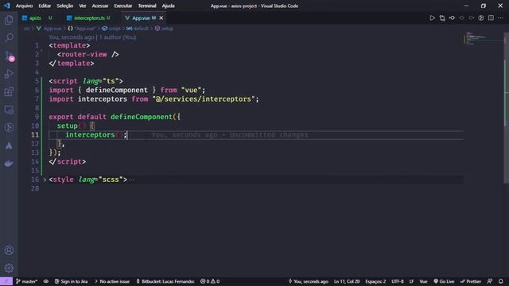This screenshot has height=286, width=509.
Task: Click the router-view tag on line 2
Action: click(x=84, y=54)
